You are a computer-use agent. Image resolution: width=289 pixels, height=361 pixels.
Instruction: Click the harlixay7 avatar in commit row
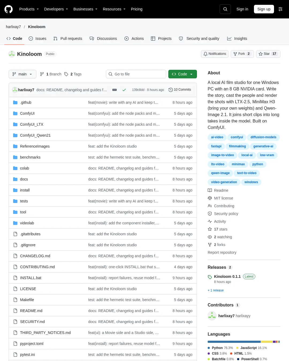point(15,90)
